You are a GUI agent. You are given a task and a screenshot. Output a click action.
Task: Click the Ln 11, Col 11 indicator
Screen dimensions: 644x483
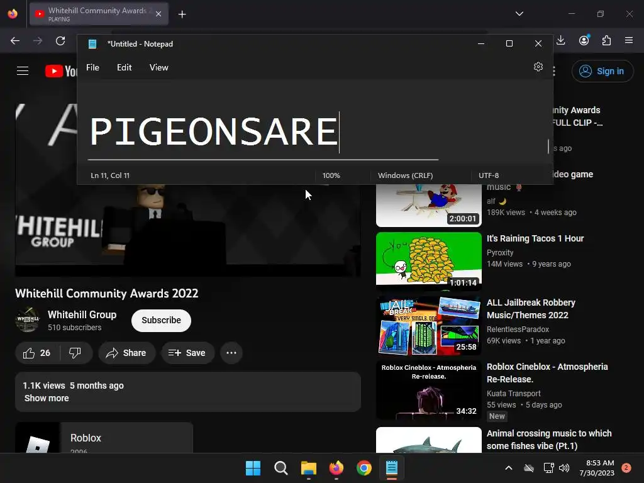click(x=110, y=175)
